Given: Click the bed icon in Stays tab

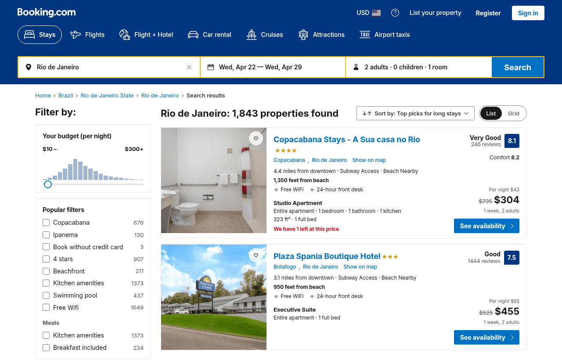Looking at the screenshot, I should [x=29, y=35].
